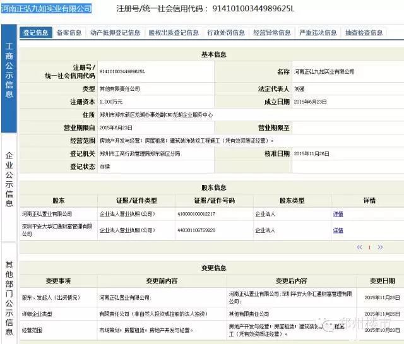Click the header credit code 91410100344989625L
The height and width of the screenshot is (344, 404).
point(253,9)
